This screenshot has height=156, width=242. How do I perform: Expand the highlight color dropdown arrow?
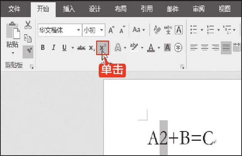tap(142, 48)
